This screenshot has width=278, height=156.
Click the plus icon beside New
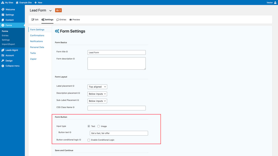coord(36,2)
